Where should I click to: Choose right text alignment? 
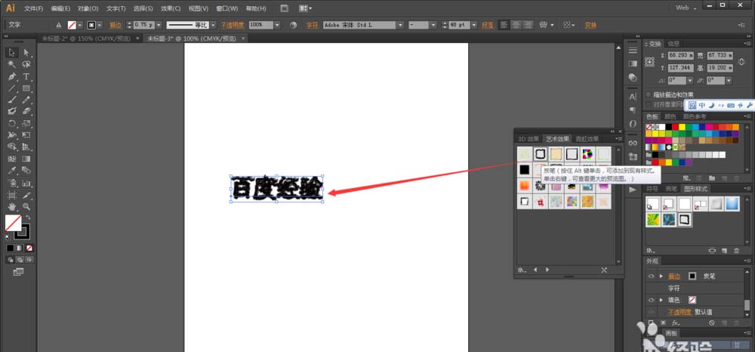528,25
